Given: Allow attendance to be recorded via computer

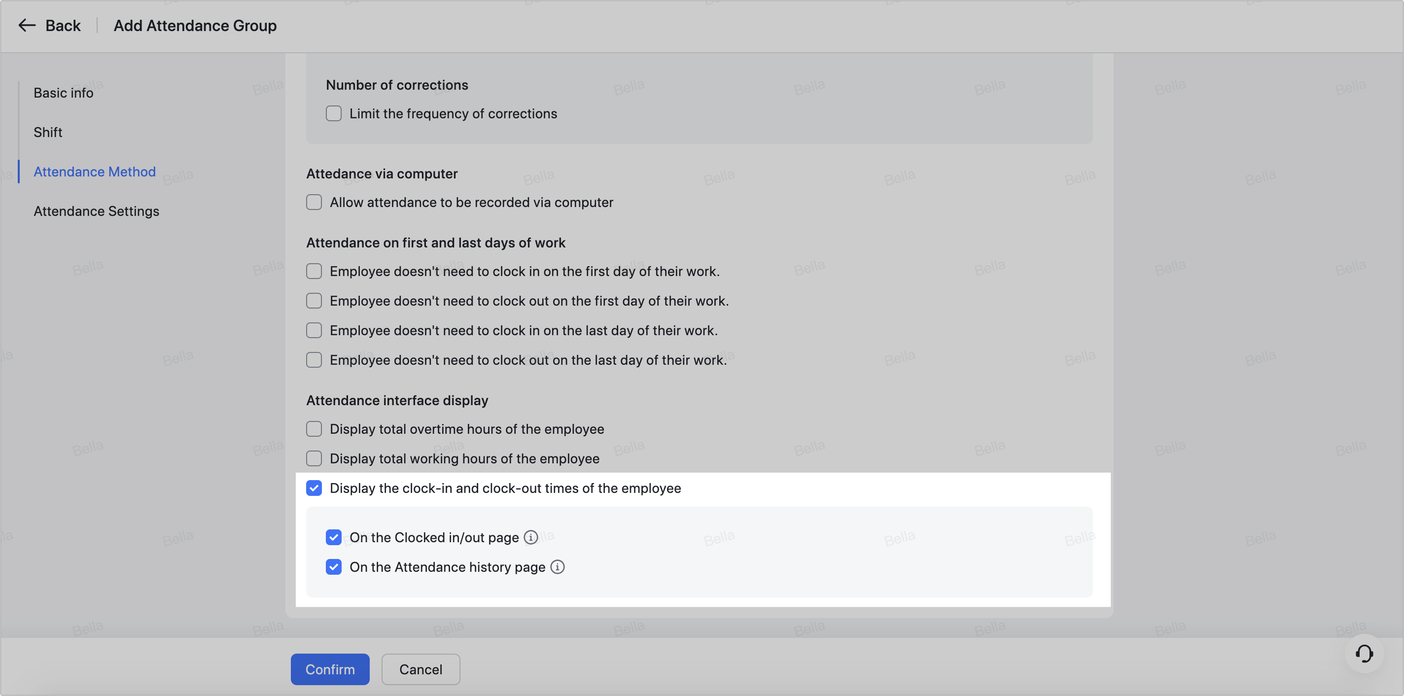Looking at the screenshot, I should pyautogui.click(x=314, y=202).
